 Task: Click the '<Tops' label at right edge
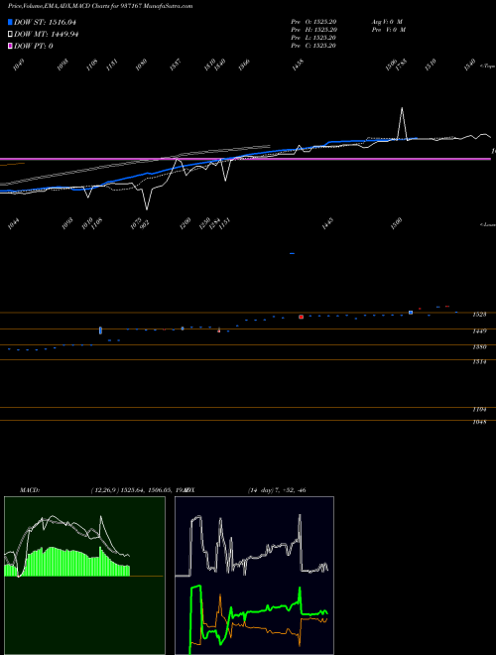pyautogui.click(x=488, y=66)
